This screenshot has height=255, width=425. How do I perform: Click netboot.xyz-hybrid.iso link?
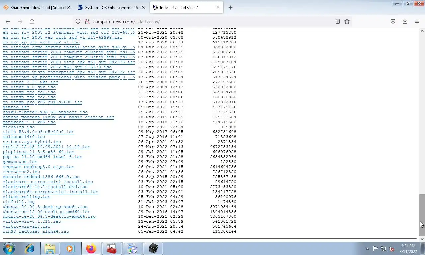(32, 142)
